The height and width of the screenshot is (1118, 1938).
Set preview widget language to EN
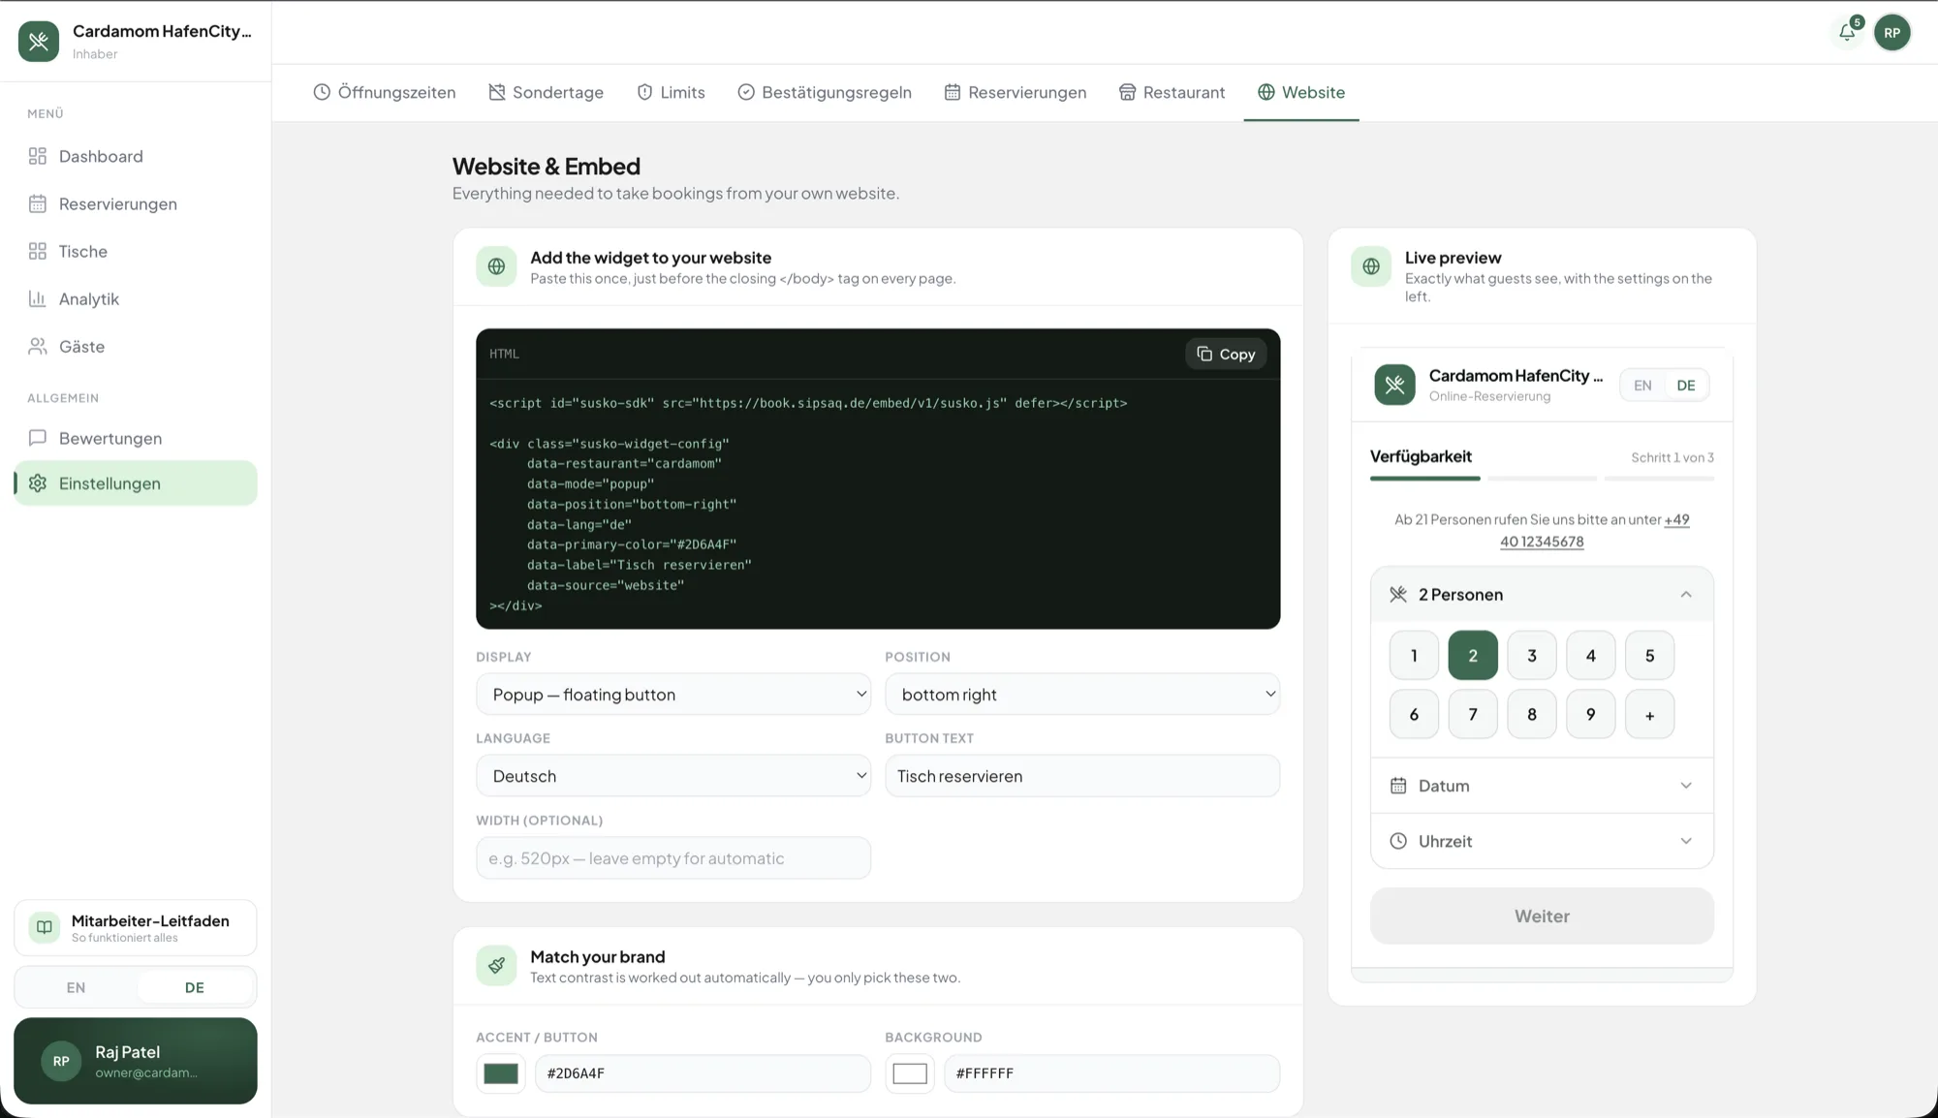[1642, 385]
